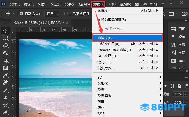Choose 自适应广角(A)... filter
This screenshot has height=117, width=189.
point(128,44)
